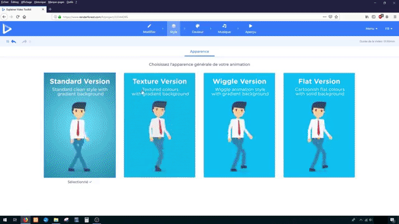Show hidden system tray icons
This screenshot has width=399, height=224.
(x=360, y=220)
